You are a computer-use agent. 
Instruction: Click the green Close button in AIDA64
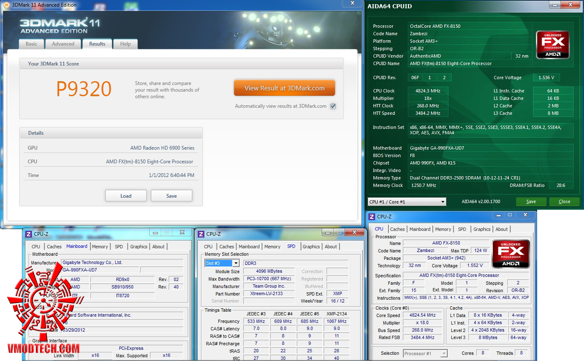point(565,202)
